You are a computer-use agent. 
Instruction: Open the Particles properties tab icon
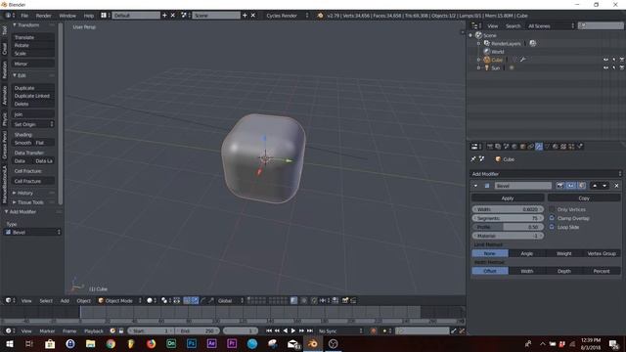click(571, 147)
